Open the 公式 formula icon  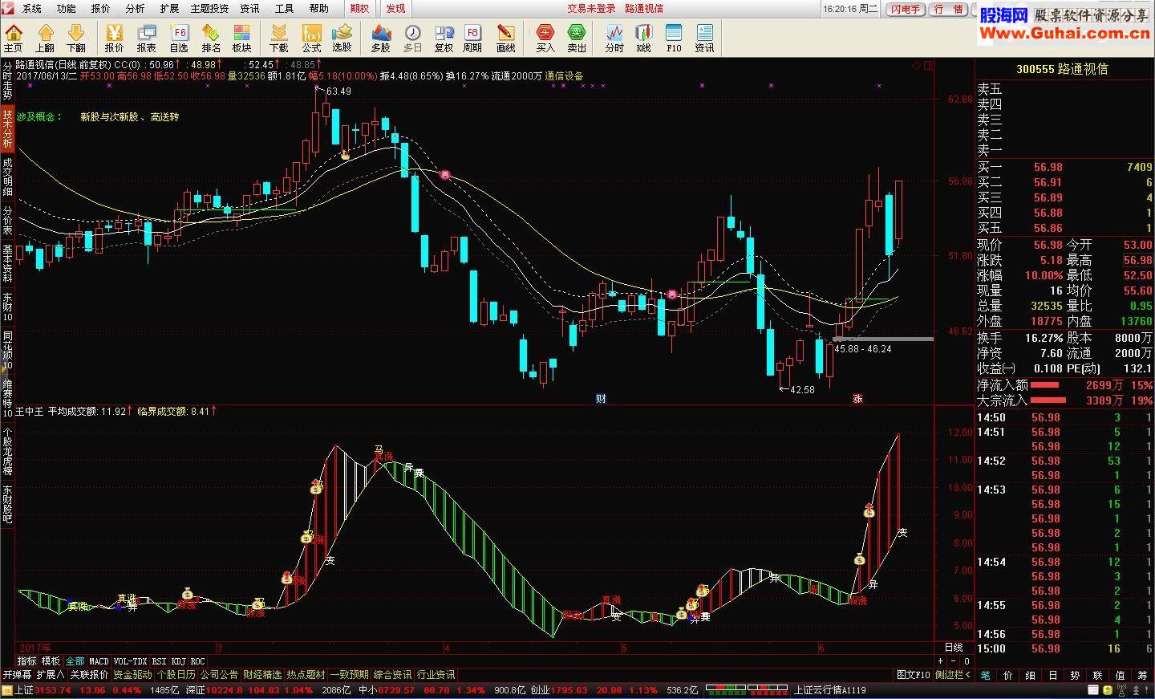click(x=311, y=39)
